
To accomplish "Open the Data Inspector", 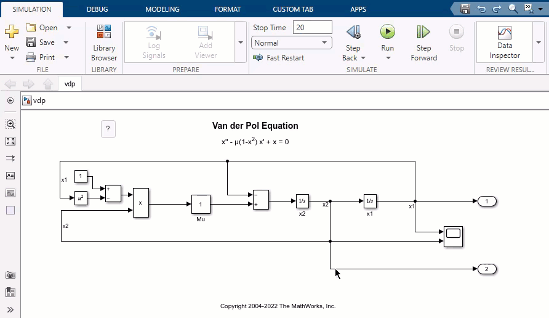I will click(x=505, y=43).
